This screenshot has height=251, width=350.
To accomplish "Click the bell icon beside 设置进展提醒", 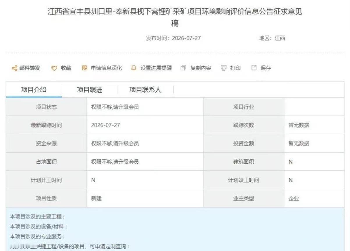I will tap(134, 68).
